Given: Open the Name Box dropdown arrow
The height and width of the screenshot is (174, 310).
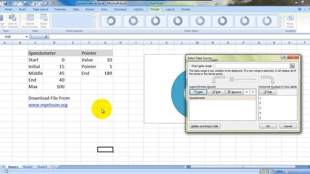Looking at the screenshot, I should point(27,37).
